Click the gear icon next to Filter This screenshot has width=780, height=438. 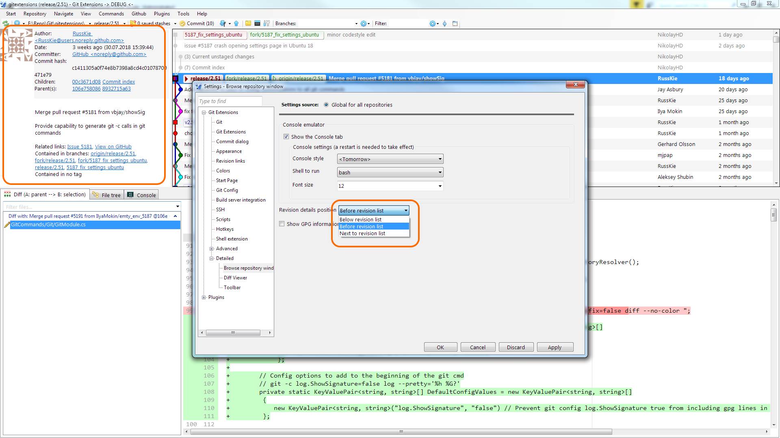point(432,24)
